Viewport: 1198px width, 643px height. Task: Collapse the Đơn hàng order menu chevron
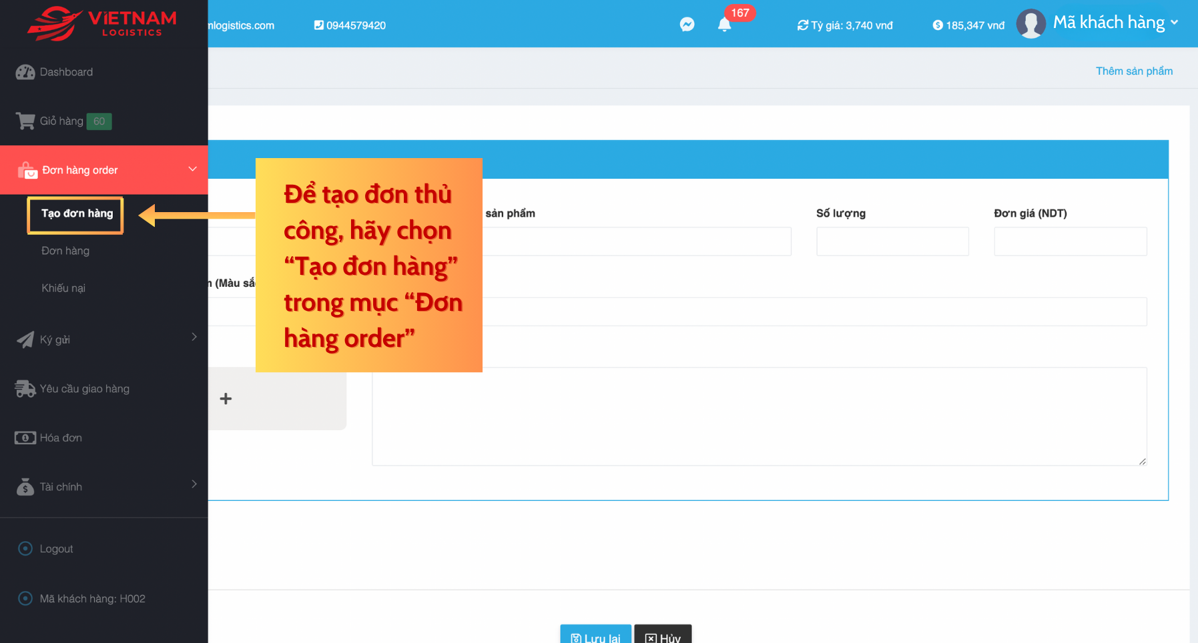(x=193, y=169)
